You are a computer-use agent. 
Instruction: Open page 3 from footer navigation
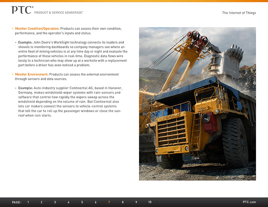coord(55,202)
